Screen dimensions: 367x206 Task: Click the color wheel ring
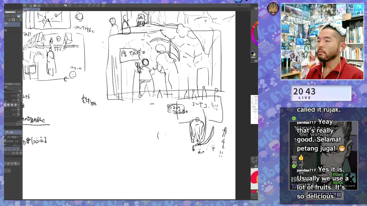[x=252, y=34]
